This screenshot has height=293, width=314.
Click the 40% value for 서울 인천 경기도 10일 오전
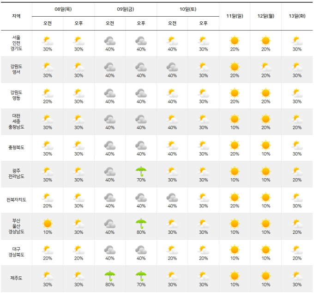click(x=172, y=50)
